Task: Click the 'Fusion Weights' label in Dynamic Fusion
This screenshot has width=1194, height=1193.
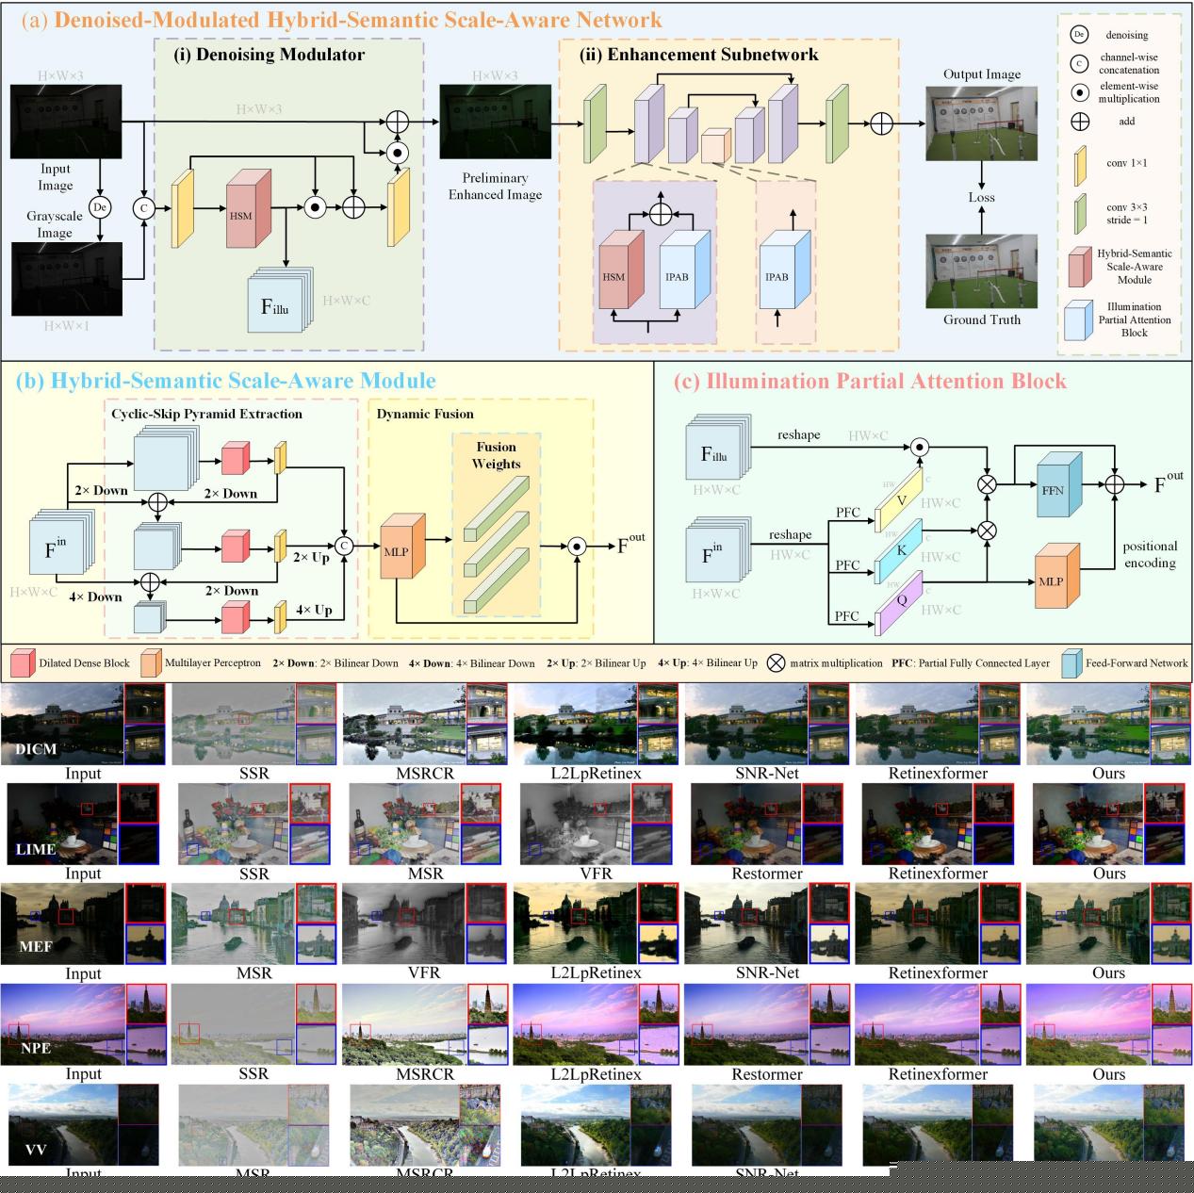Action: click(x=496, y=455)
